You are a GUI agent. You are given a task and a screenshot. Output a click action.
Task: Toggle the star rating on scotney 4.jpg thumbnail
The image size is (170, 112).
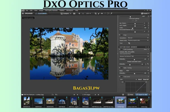point(149,97)
